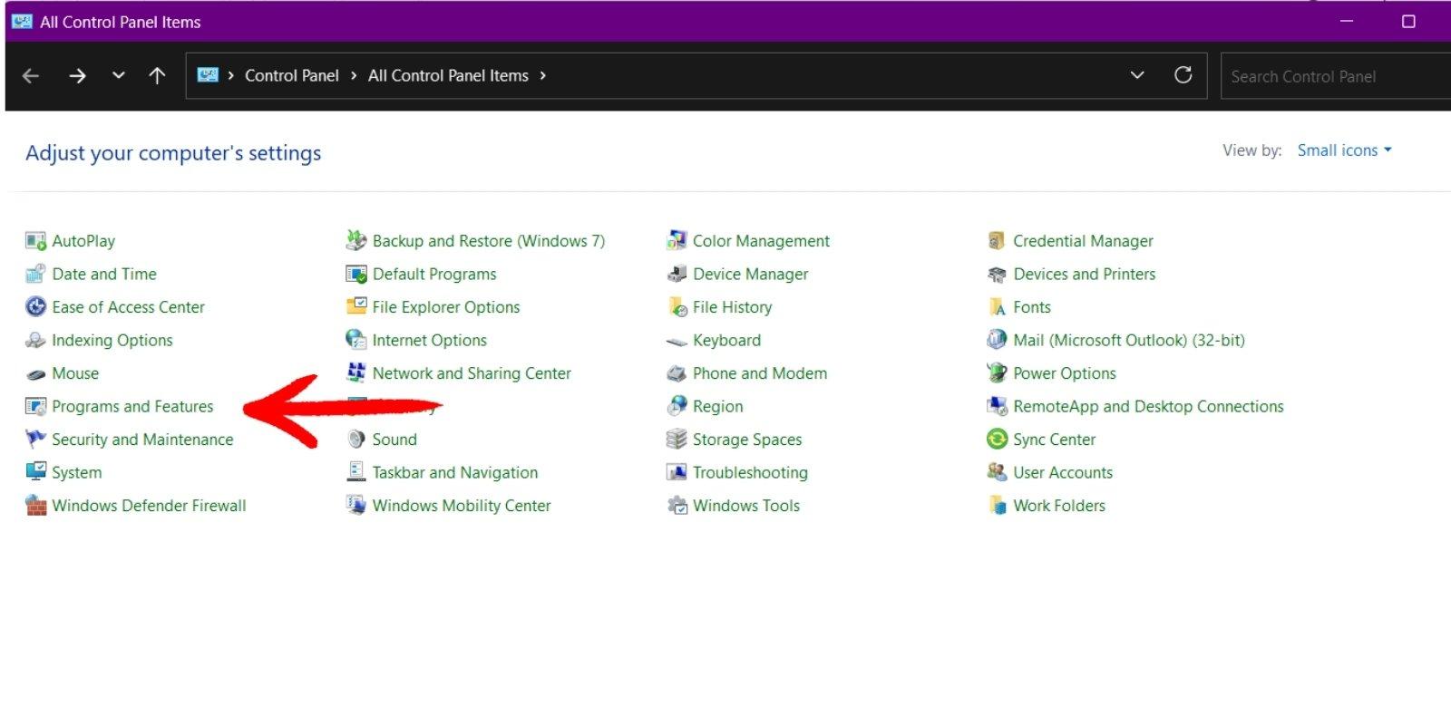Click the Troubleshooting icon
The image size is (1451, 725).
[x=677, y=472]
